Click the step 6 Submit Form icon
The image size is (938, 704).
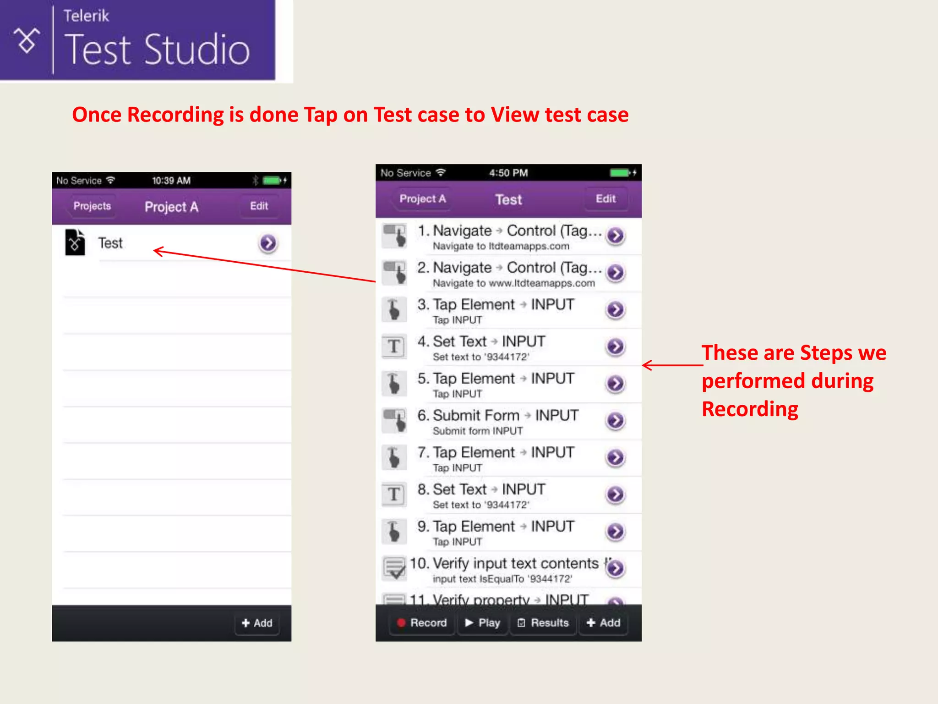pos(394,421)
